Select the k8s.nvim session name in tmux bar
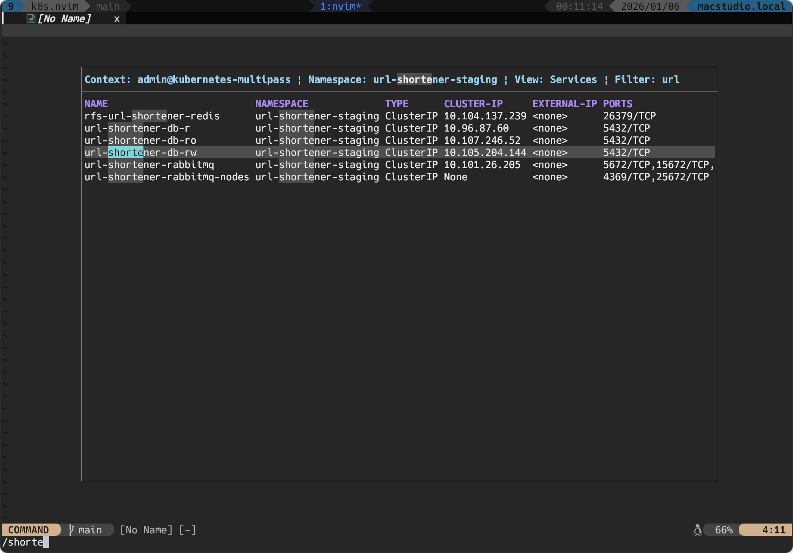Screen dimensions: 793x553 [55, 6]
